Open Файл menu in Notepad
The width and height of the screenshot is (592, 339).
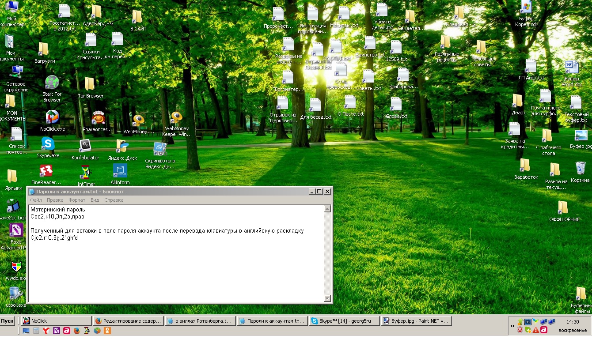(36, 200)
